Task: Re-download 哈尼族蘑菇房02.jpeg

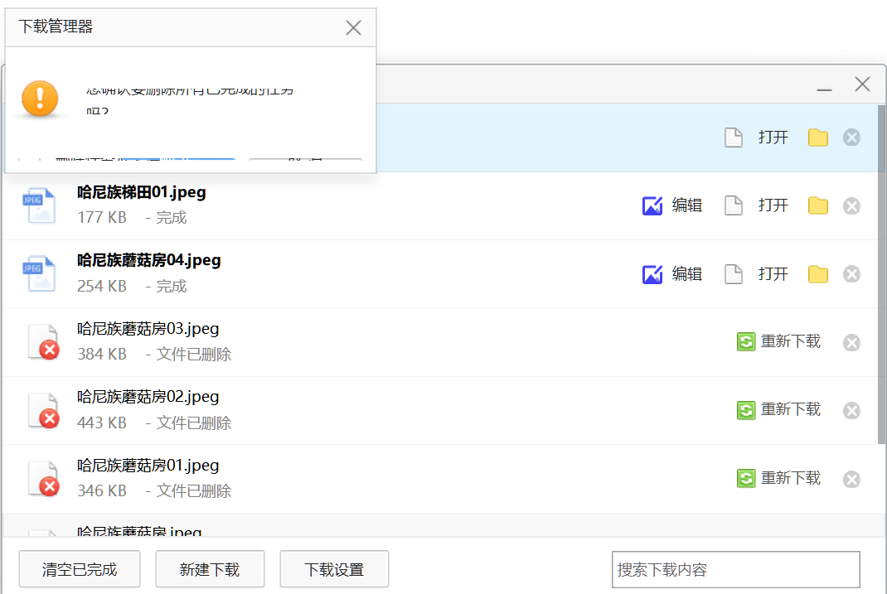Action: pos(779,409)
